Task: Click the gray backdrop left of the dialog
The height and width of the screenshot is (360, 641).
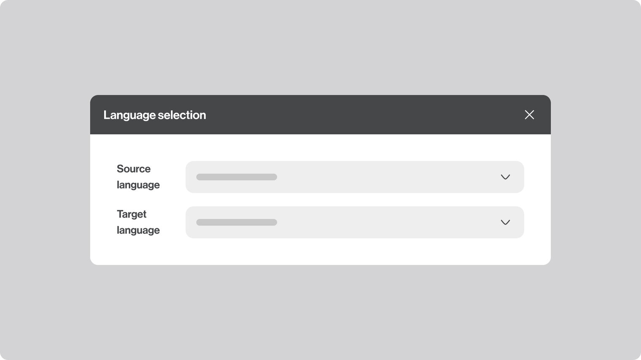Action: point(44,180)
